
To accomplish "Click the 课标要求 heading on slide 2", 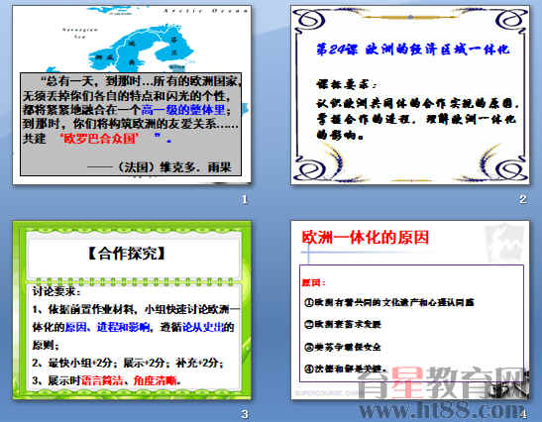I will 346,84.
